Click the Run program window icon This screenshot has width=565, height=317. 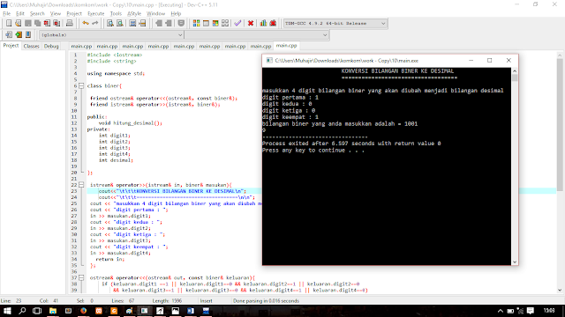pyautogui.click(x=206, y=24)
